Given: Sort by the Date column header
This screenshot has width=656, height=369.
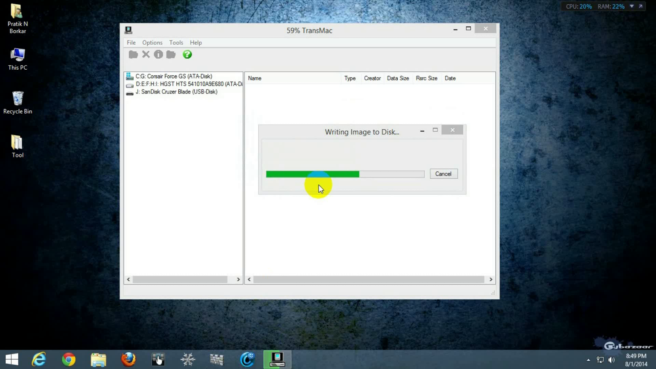Looking at the screenshot, I should click(x=450, y=78).
